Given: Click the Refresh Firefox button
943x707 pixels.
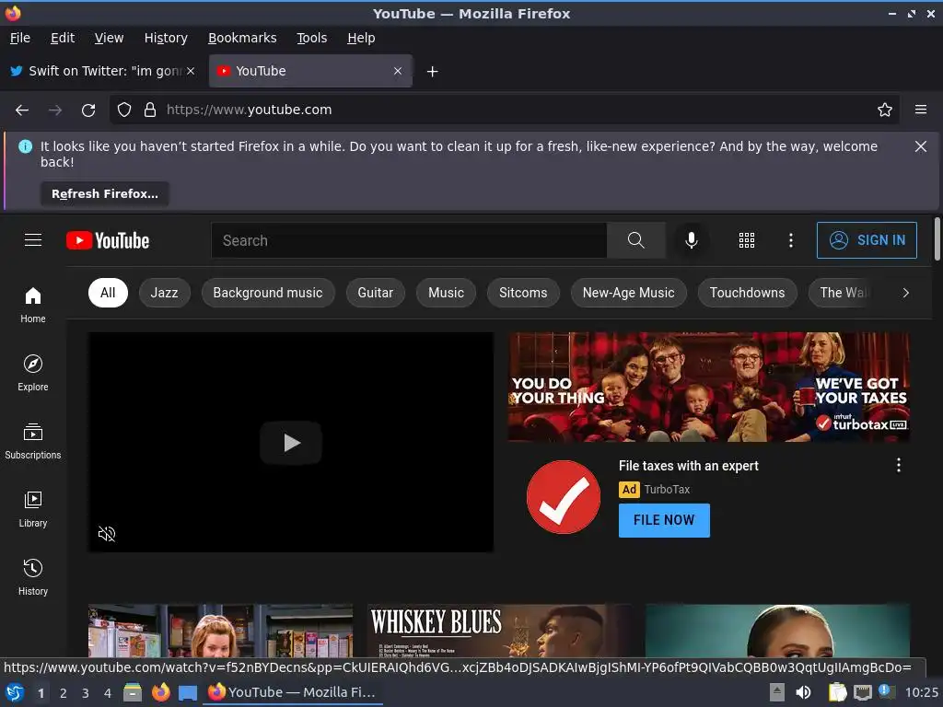Looking at the screenshot, I should 105,193.
